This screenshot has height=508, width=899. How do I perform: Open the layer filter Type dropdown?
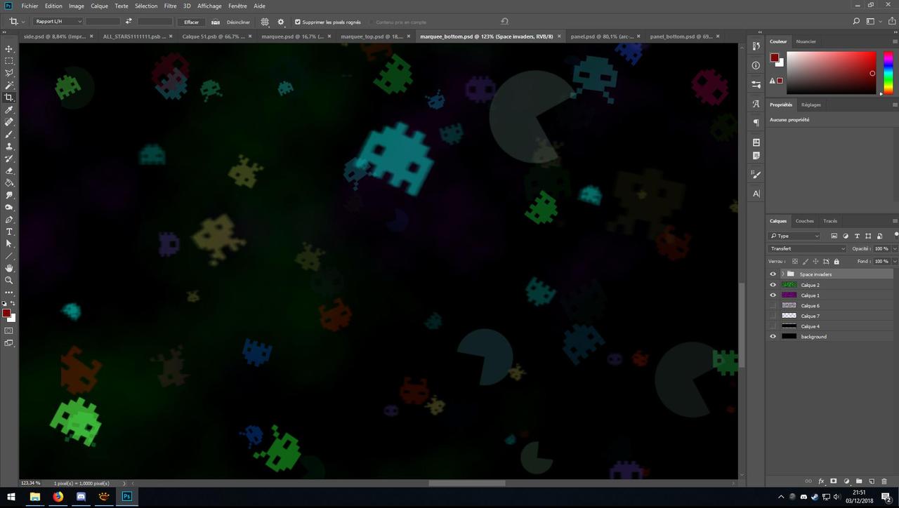pos(794,236)
